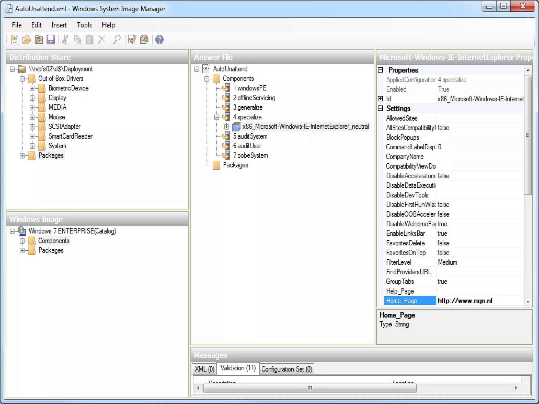Click the Find magnifier toolbar icon
The width and height of the screenshot is (539, 404).
click(117, 40)
